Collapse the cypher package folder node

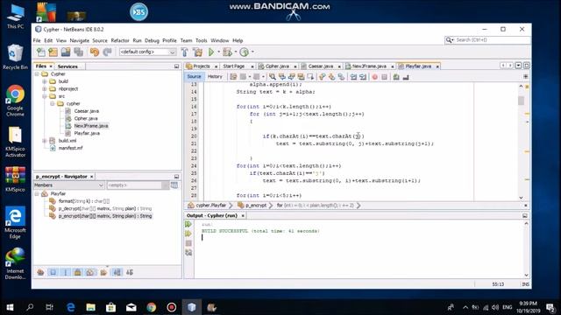coord(53,103)
